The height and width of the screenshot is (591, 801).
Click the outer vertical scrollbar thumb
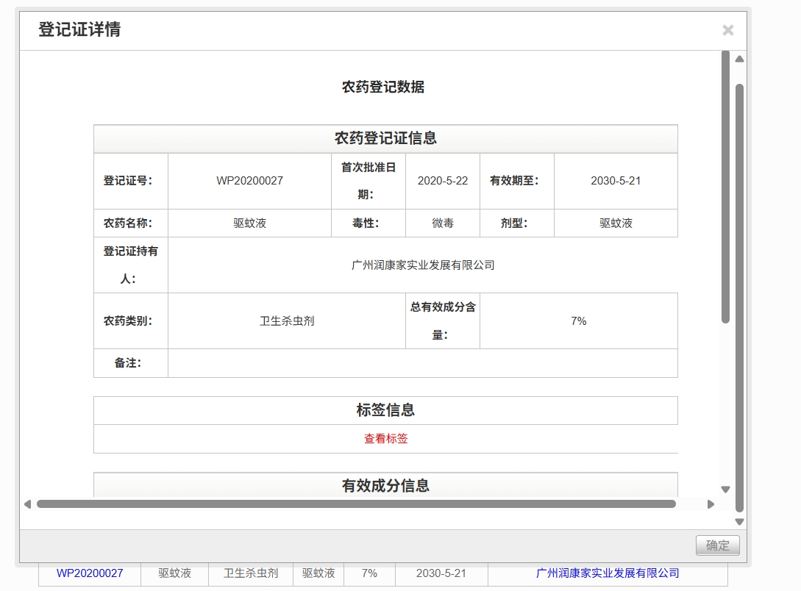[739, 298]
